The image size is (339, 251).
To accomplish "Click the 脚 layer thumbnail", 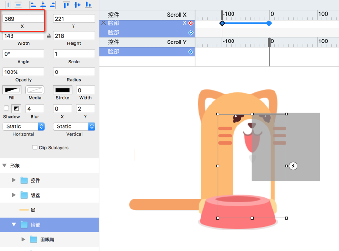I will point(24,210).
